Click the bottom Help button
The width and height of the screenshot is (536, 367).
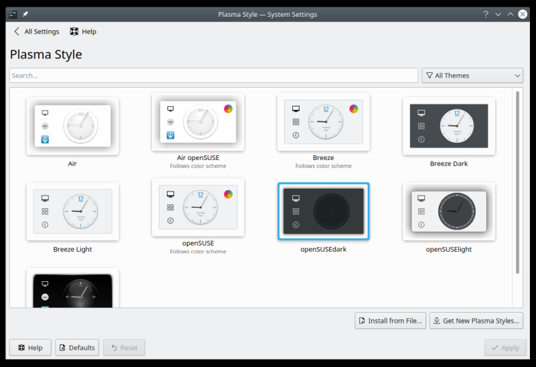(x=30, y=348)
